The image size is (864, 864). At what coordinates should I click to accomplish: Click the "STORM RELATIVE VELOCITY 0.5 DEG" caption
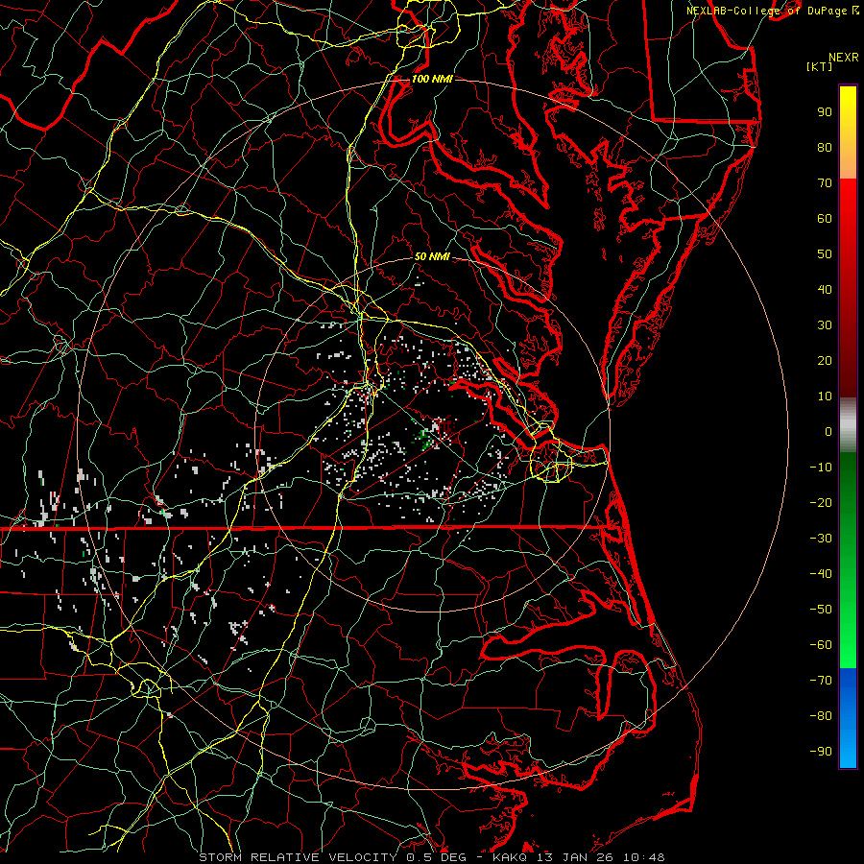[332, 857]
